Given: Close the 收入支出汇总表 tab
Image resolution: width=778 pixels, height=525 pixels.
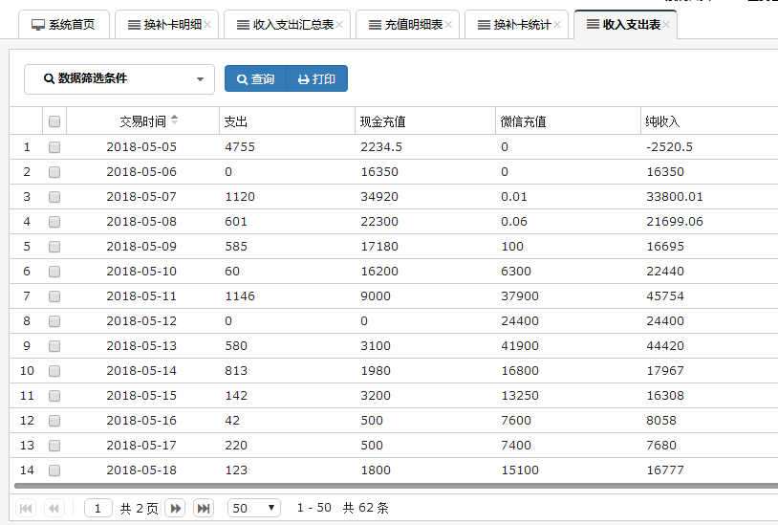Looking at the screenshot, I should 339,25.
